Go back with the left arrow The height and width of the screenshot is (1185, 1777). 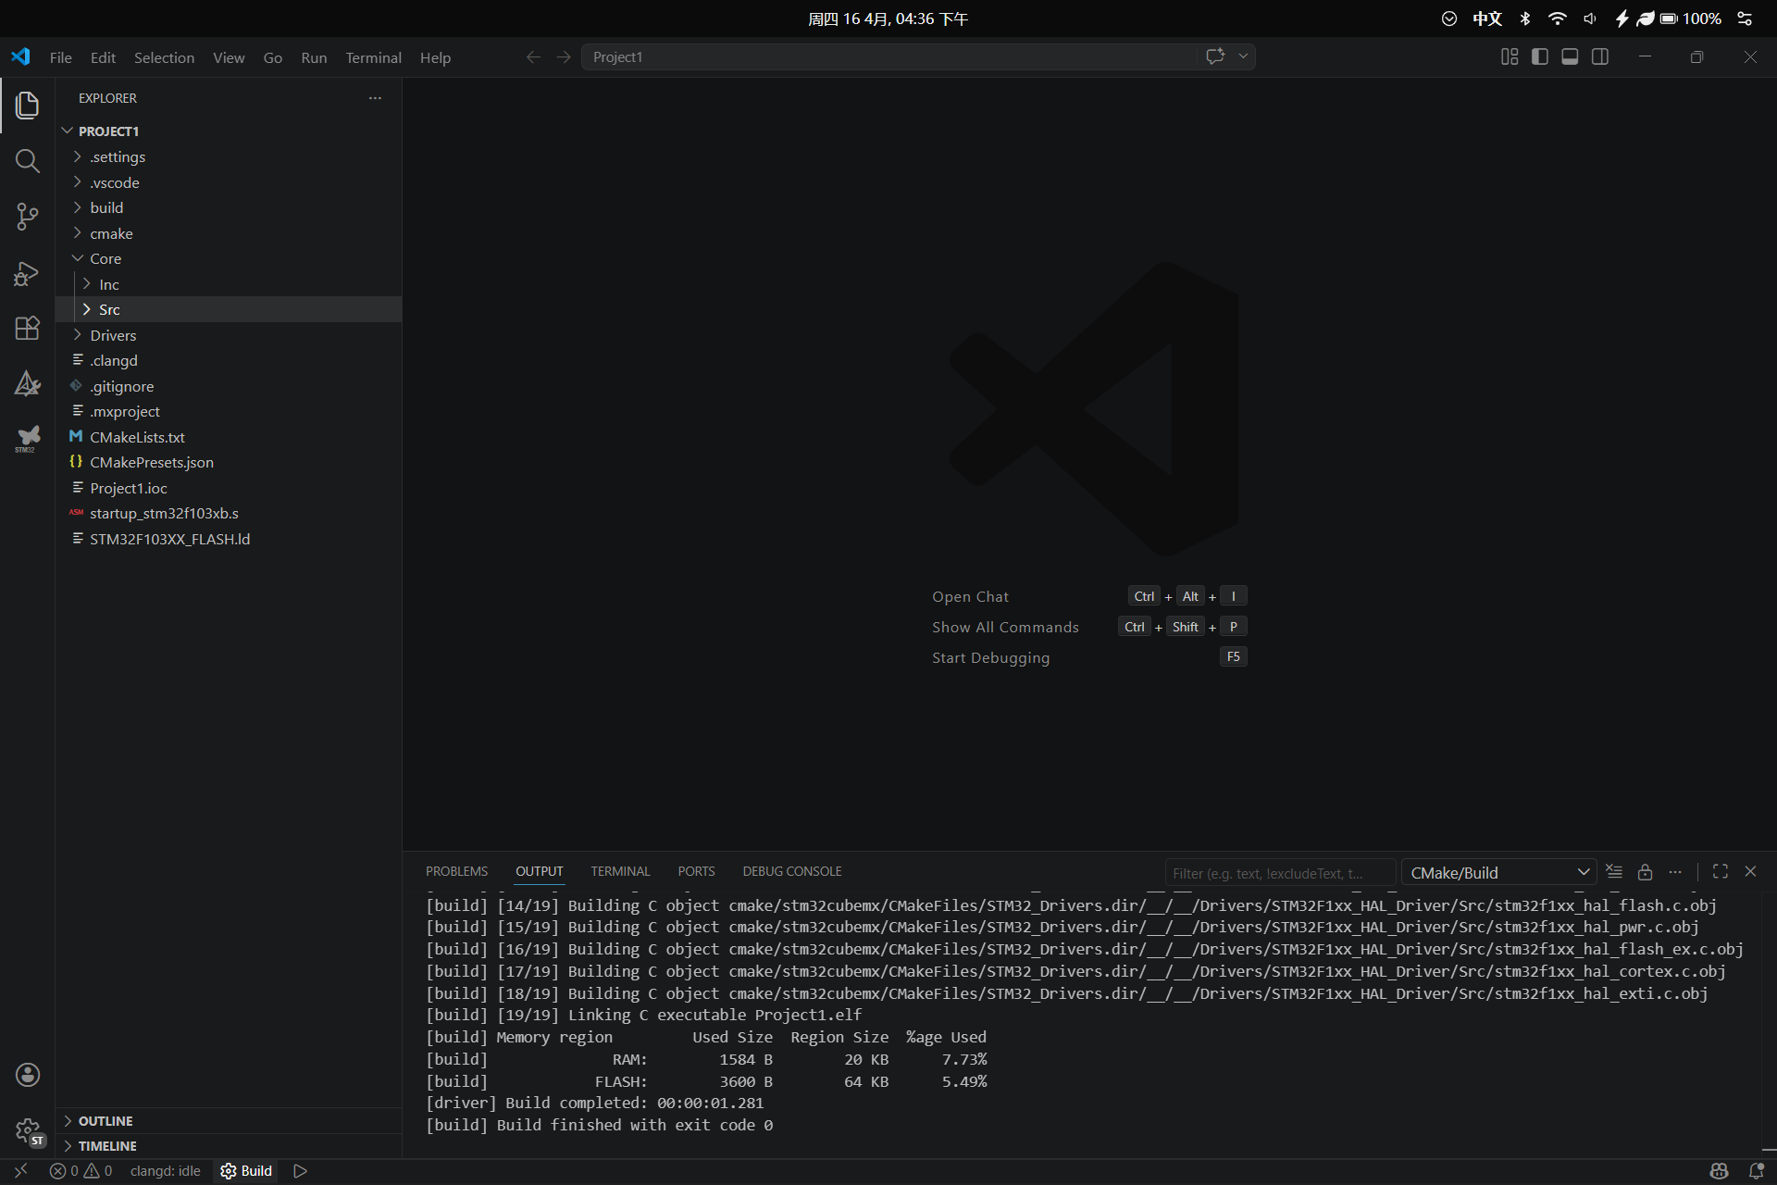click(x=533, y=57)
